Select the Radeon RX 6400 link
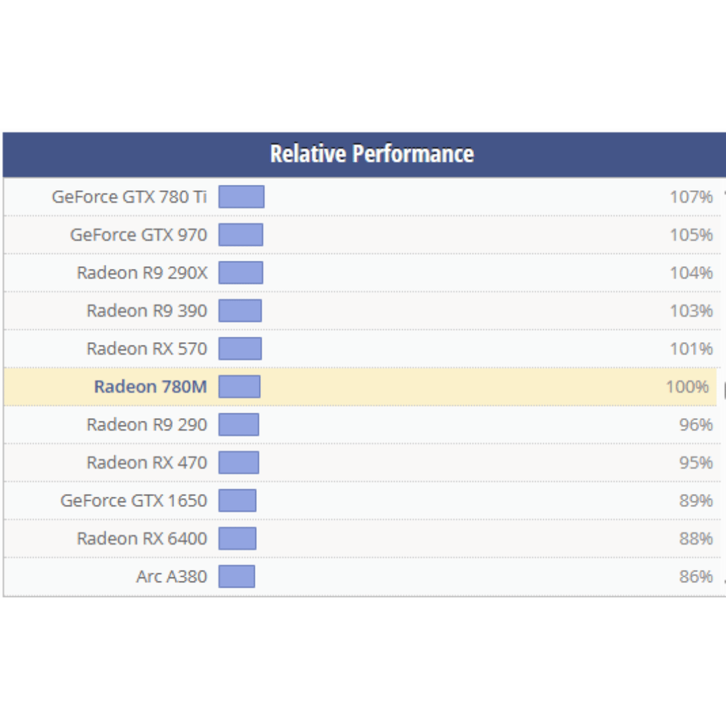This screenshot has height=726, width=726. (x=142, y=538)
